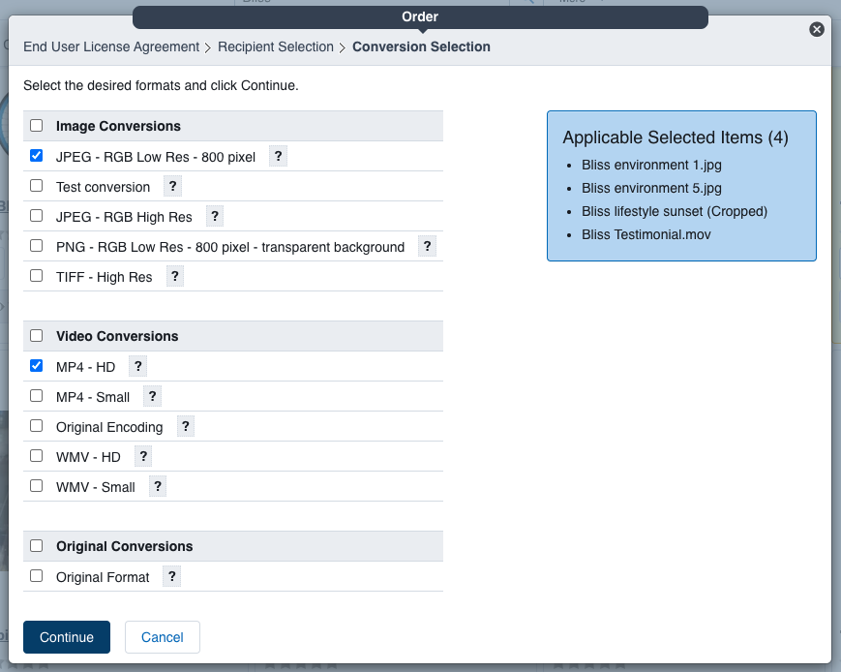
Task: Click help icon beside WMV - Small
Action: click(x=158, y=486)
